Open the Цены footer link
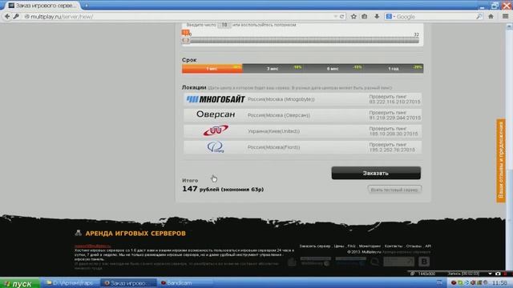This screenshot has width=513, height=288. 339,246
